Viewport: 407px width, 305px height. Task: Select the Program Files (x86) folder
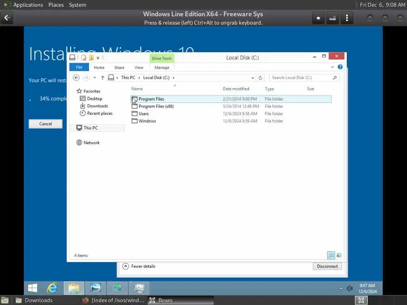click(x=231, y=106)
